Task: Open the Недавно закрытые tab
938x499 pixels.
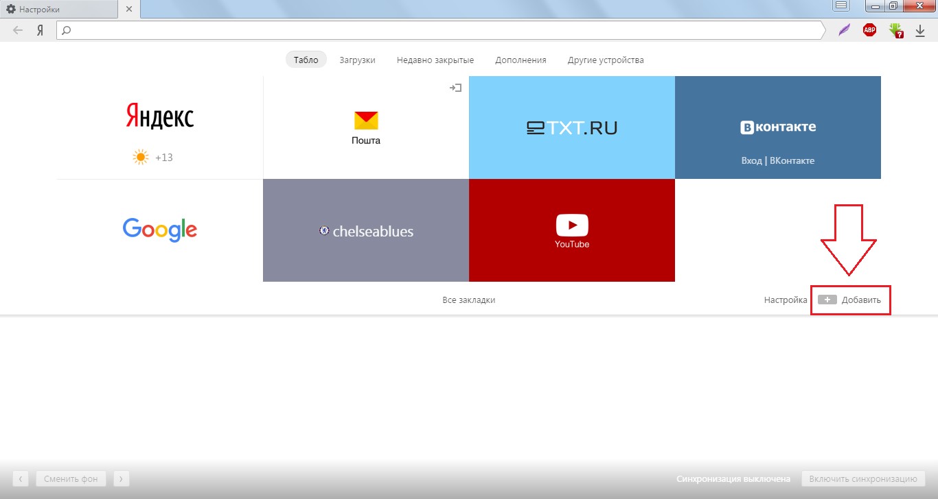Action: tap(435, 60)
